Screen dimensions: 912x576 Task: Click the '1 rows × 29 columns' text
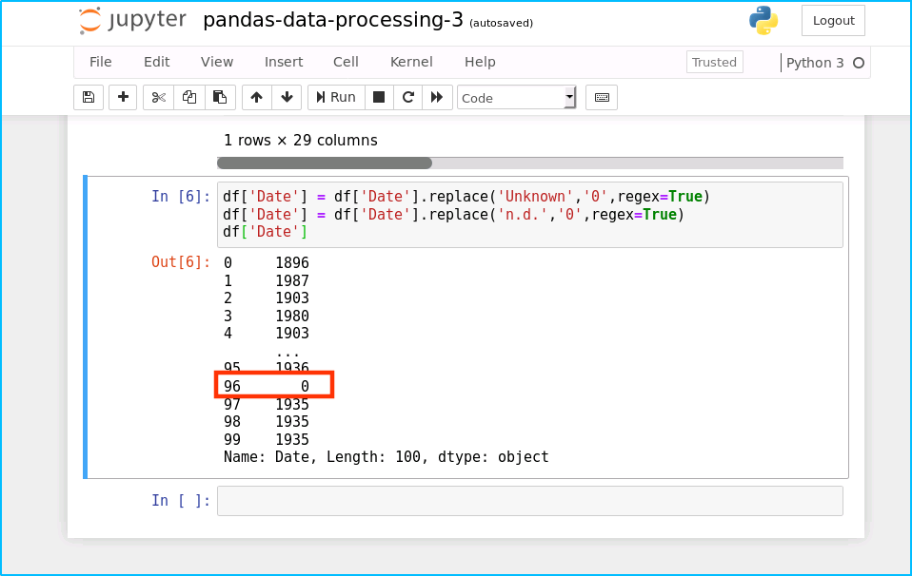pos(301,140)
